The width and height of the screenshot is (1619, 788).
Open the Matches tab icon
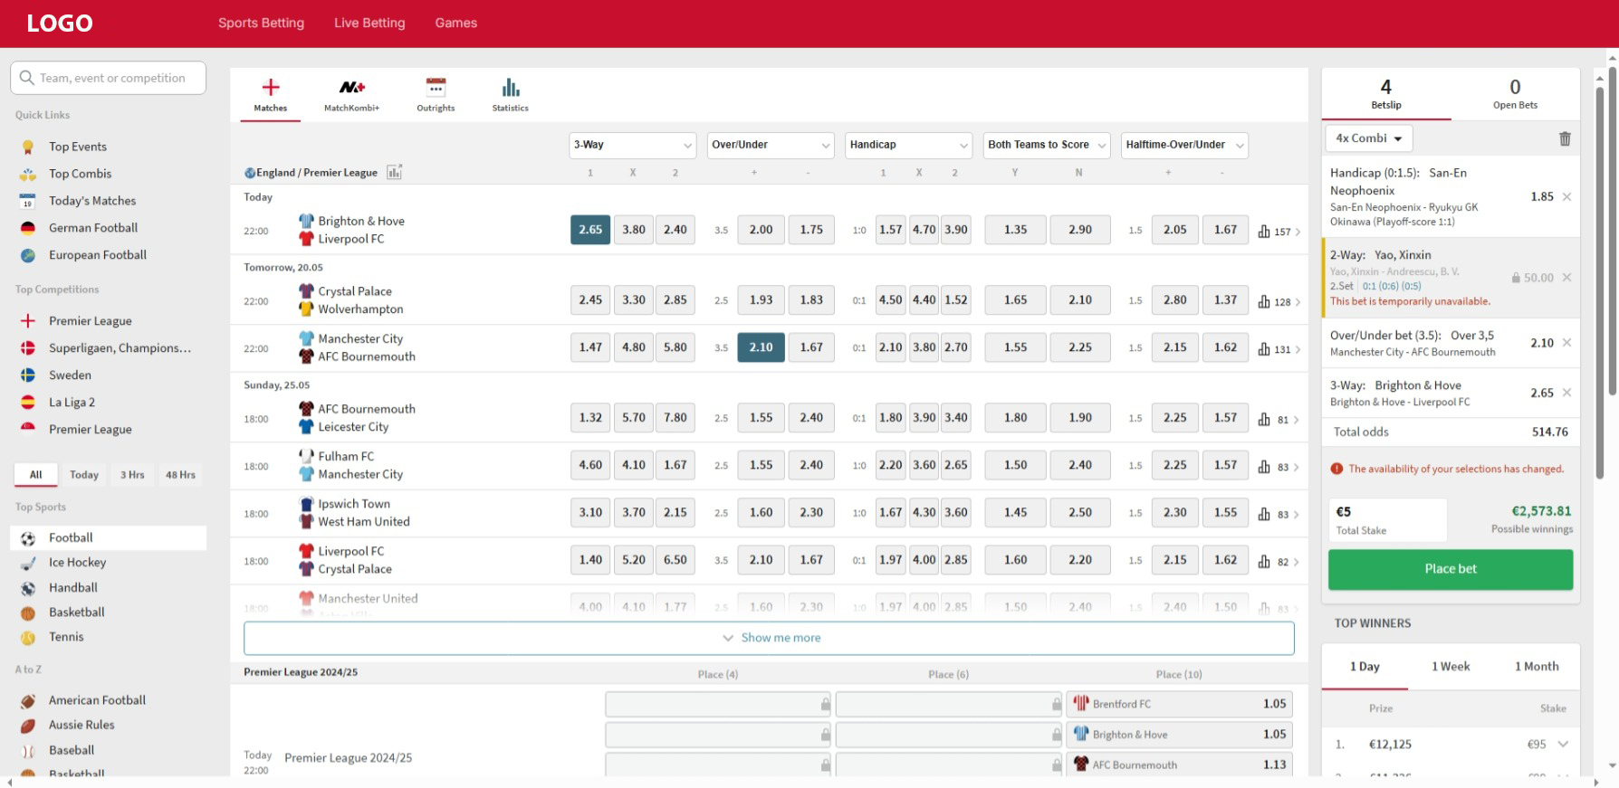(270, 88)
